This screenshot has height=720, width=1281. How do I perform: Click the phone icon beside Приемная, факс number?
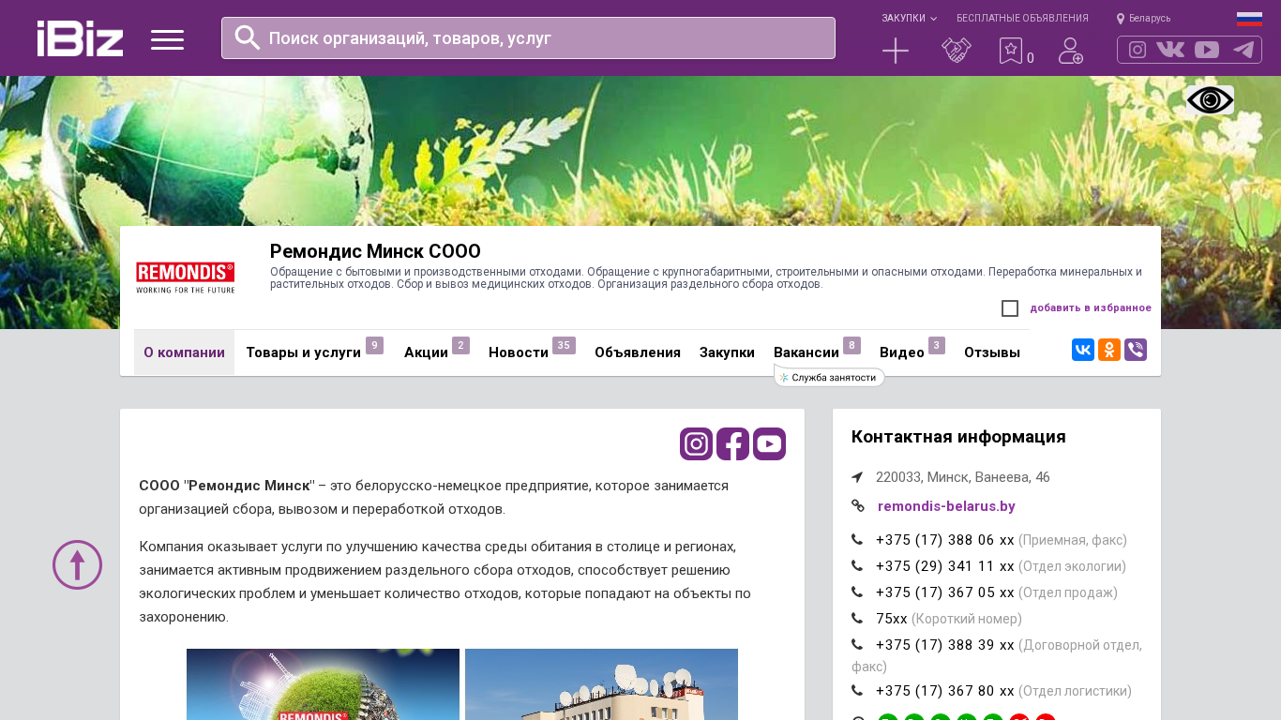857,540
